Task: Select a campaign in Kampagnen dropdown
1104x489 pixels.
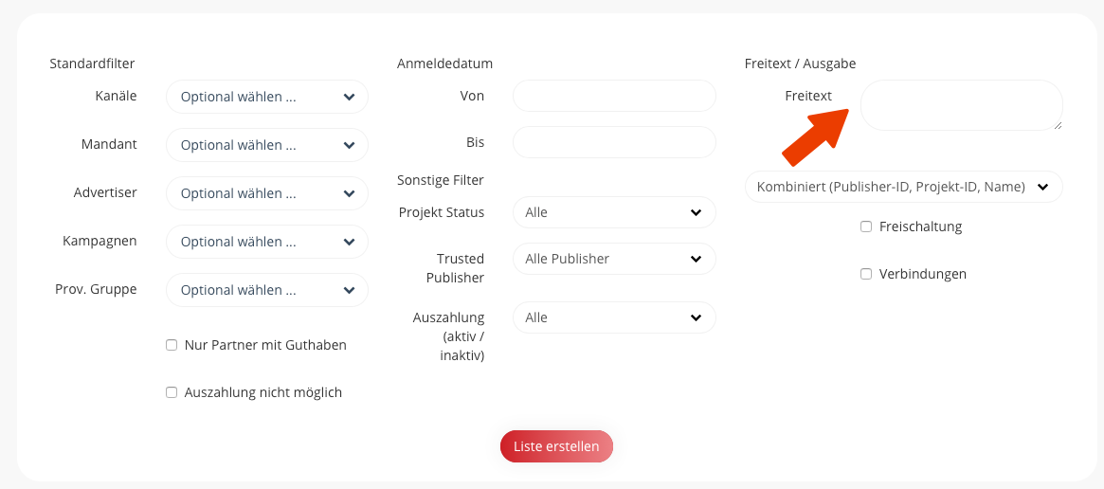Action: tap(266, 242)
